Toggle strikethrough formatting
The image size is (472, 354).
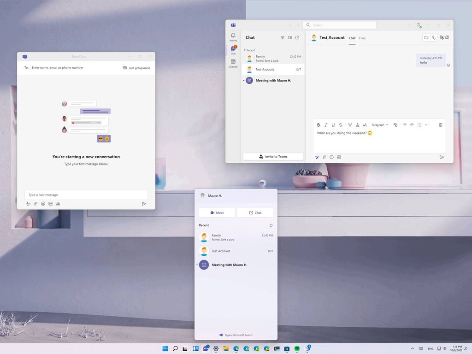coord(341,125)
